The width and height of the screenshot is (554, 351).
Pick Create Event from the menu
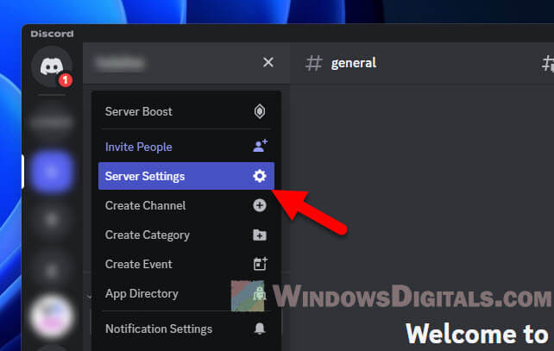186,264
